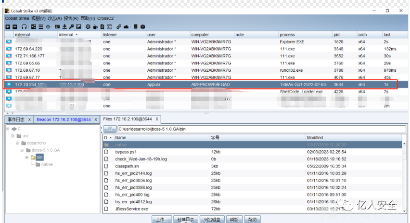Sort files by Modified column header
This screenshot has height=223, width=410.
[x=354, y=138]
